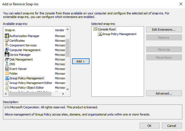This screenshot has width=185, height=131.
Task: Click the vertical scrollbar thumb in available snap-ins
Action: 68,48
